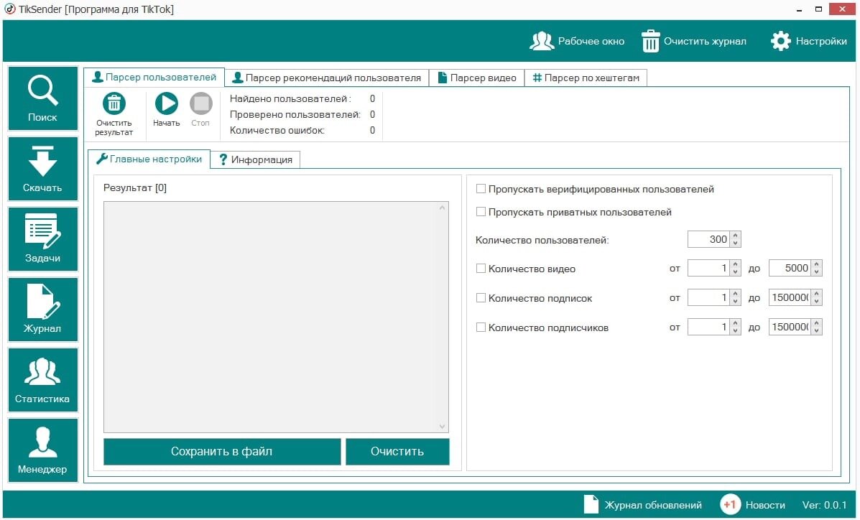This screenshot has height=520, width=860.
Task: Open the Журнал log section
Action: pos(43,310)
